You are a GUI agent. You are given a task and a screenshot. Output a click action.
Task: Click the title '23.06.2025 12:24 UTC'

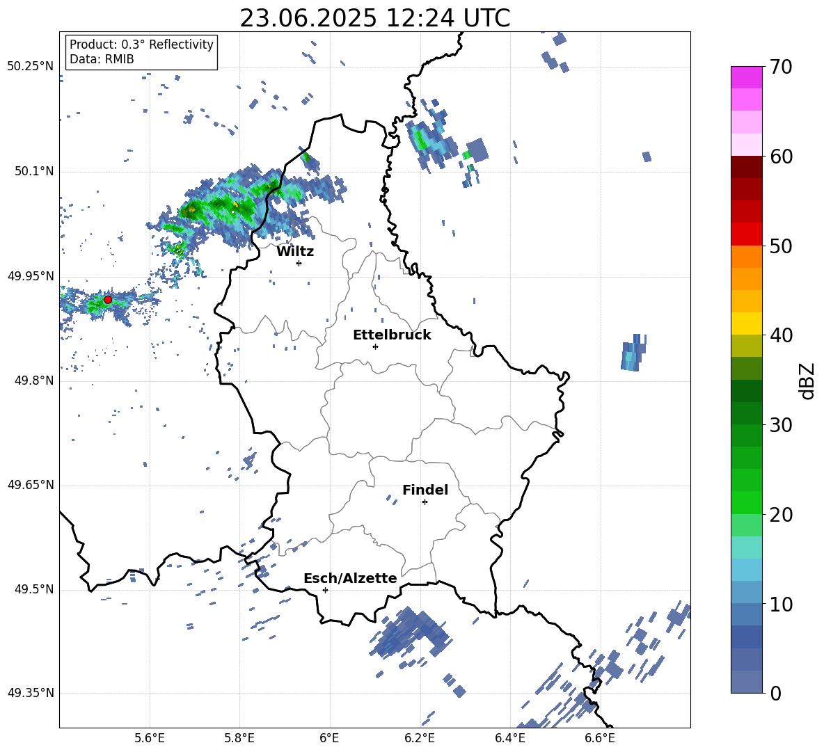(374, 18)
